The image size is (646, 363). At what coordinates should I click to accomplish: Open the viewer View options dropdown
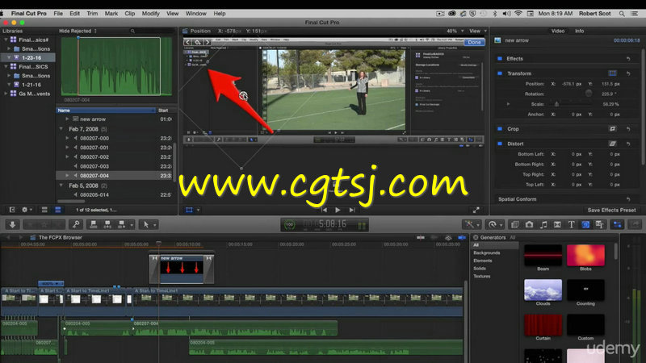[478, 31]
